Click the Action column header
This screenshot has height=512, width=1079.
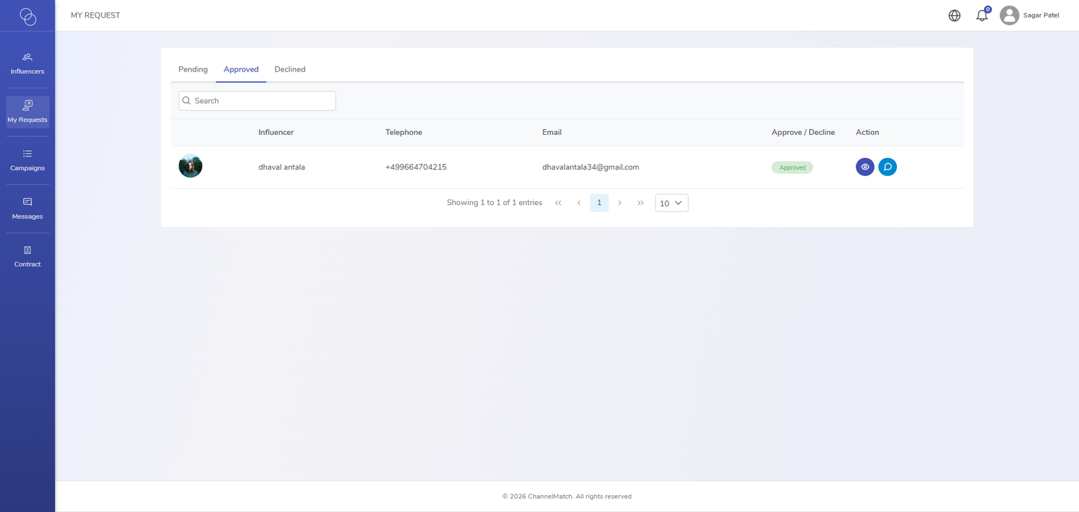click(867, 132)
